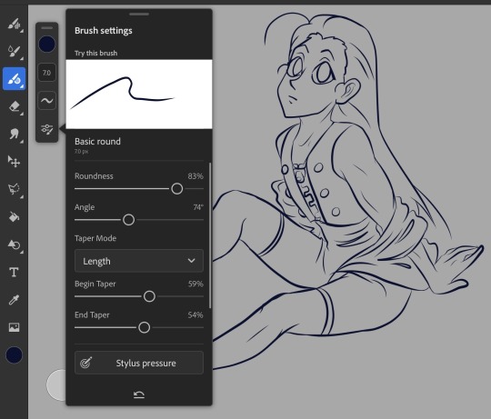Click the Brush settings panel drag handle
Image resolution: width=491 pixels, height=419 pixels.
click(x=139, y=14)
